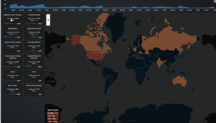The height and width of the screenshot is (123, 216).
Task: Open the hamburger menu at top right
Action: 215,1
